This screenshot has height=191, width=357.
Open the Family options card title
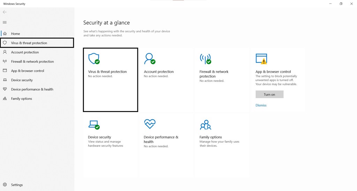tap(211, 137)
